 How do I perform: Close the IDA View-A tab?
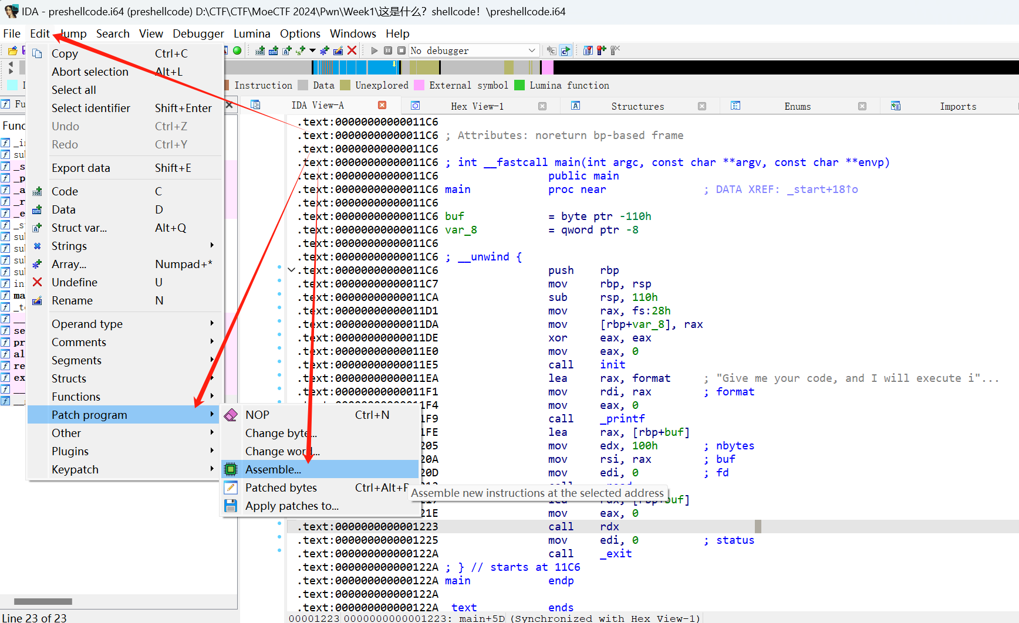(382, 106)
